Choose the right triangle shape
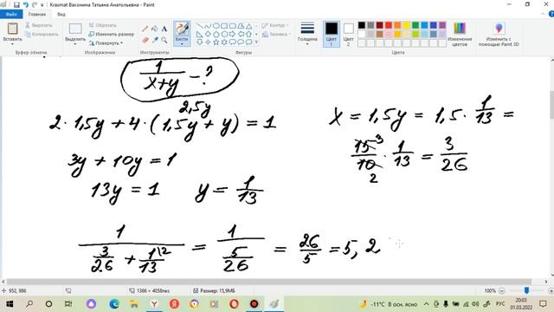 [200, 34]
